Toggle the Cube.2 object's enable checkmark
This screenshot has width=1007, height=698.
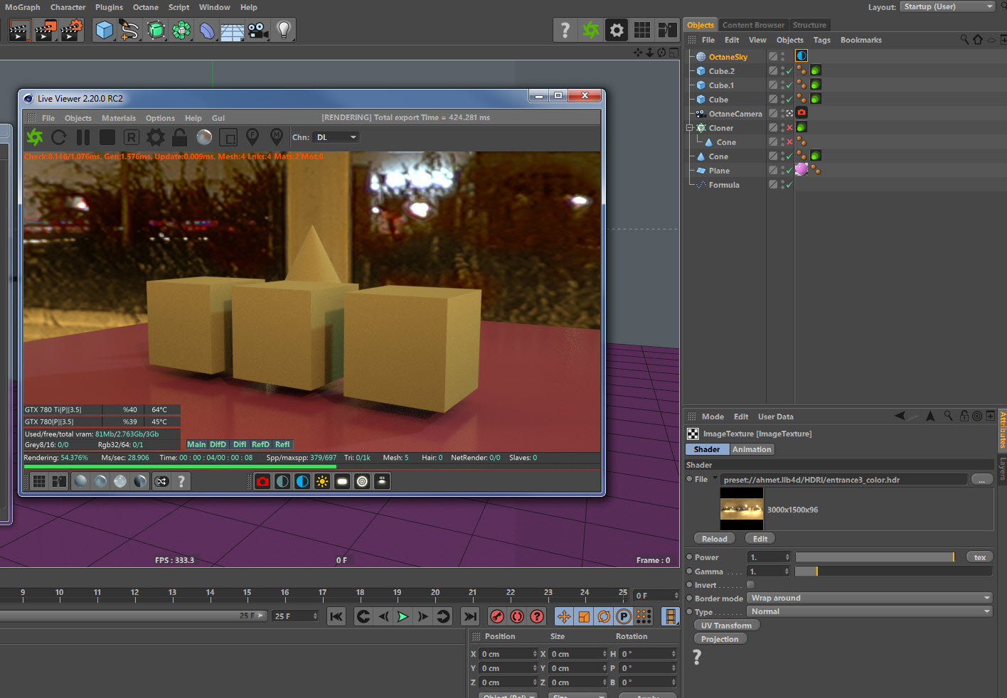point(789,71)
